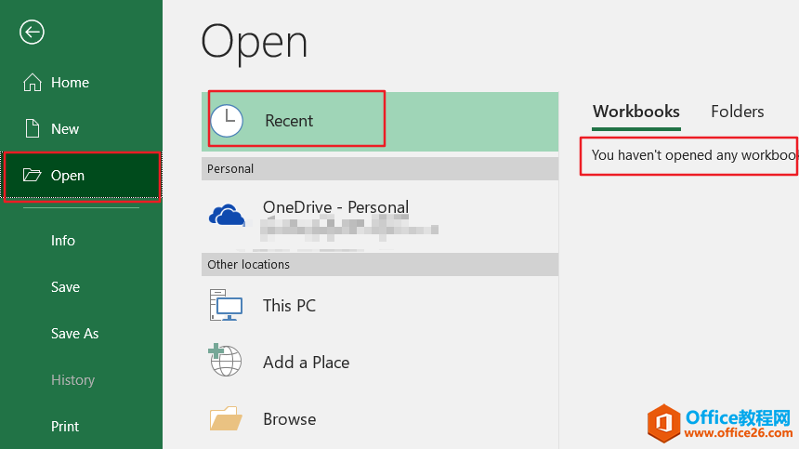
Task: Open the Print page
Action: (65, 427)
